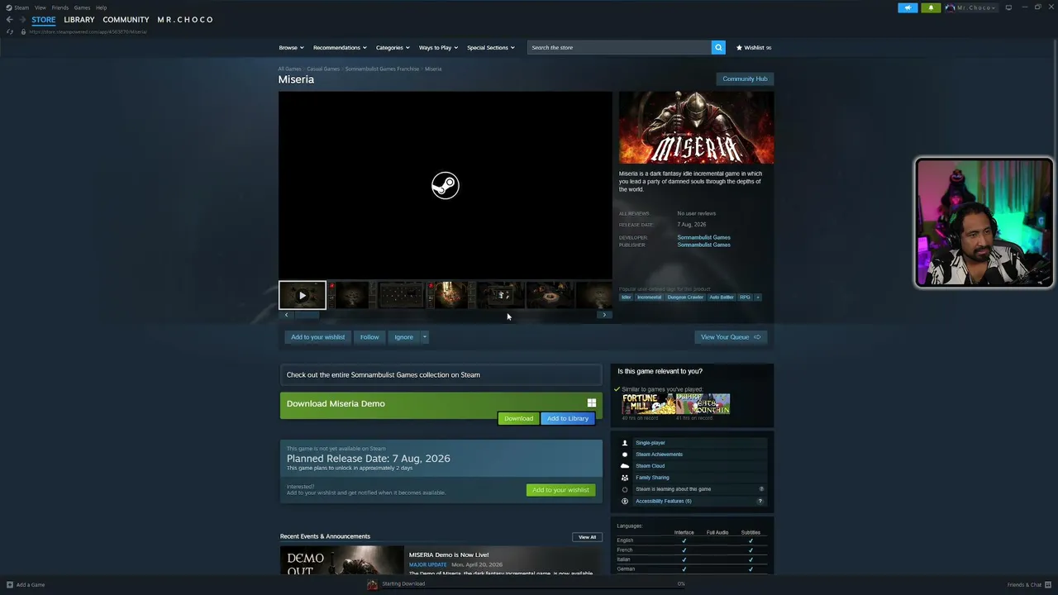This screenshot has width=1058, height=595.
Task: Click the green Add to your wishlist button
Action: tap(560, 490)
